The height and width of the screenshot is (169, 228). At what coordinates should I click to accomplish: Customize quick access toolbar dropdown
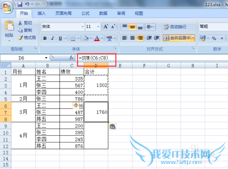(x=51, y=4)
